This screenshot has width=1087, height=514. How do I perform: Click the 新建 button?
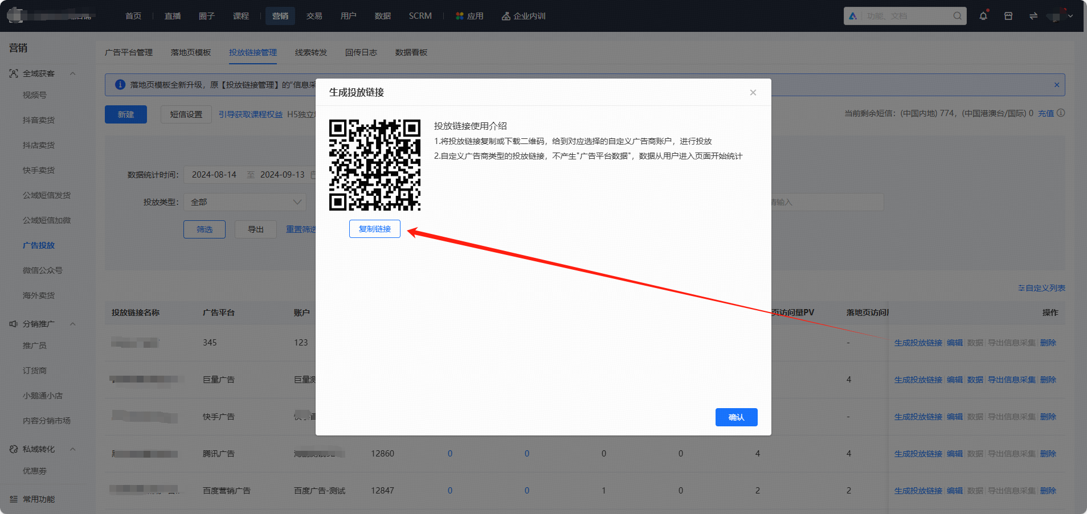[x=126, y=114]
